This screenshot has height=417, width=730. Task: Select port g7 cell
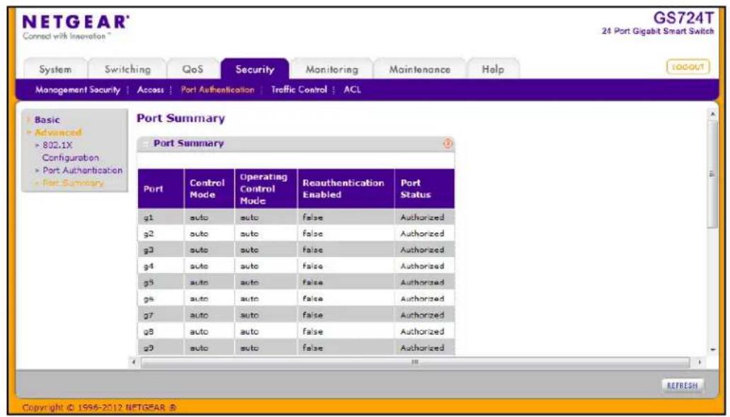point(161,315)
